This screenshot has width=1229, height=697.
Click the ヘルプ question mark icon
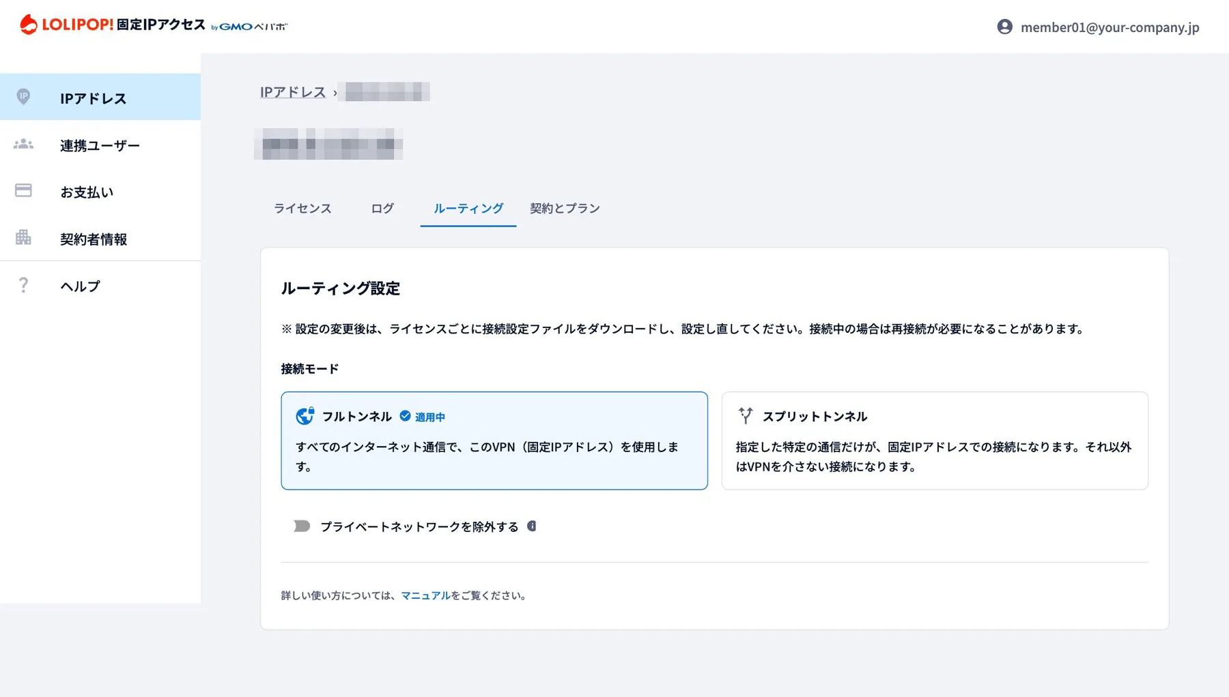pos(23,285)
